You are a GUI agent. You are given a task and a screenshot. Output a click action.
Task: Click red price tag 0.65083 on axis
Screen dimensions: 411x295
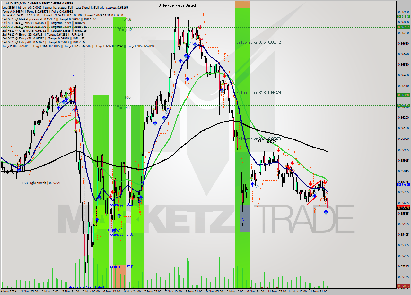(403, 286)
